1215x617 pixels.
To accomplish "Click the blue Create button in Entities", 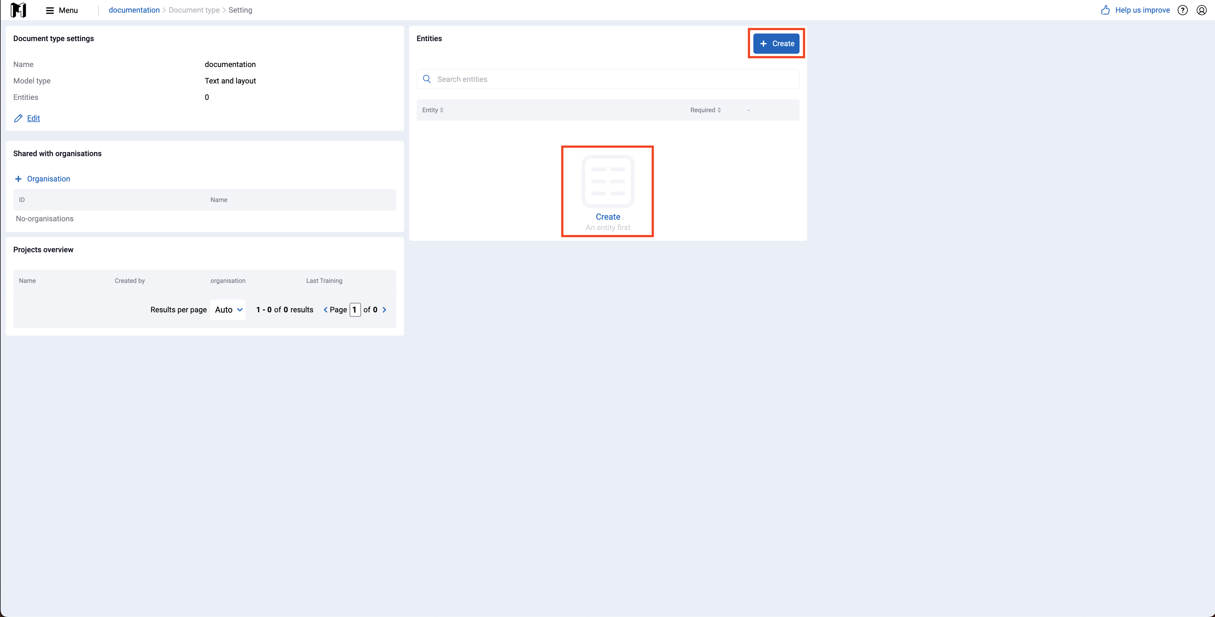I will (x=776, y=43).
